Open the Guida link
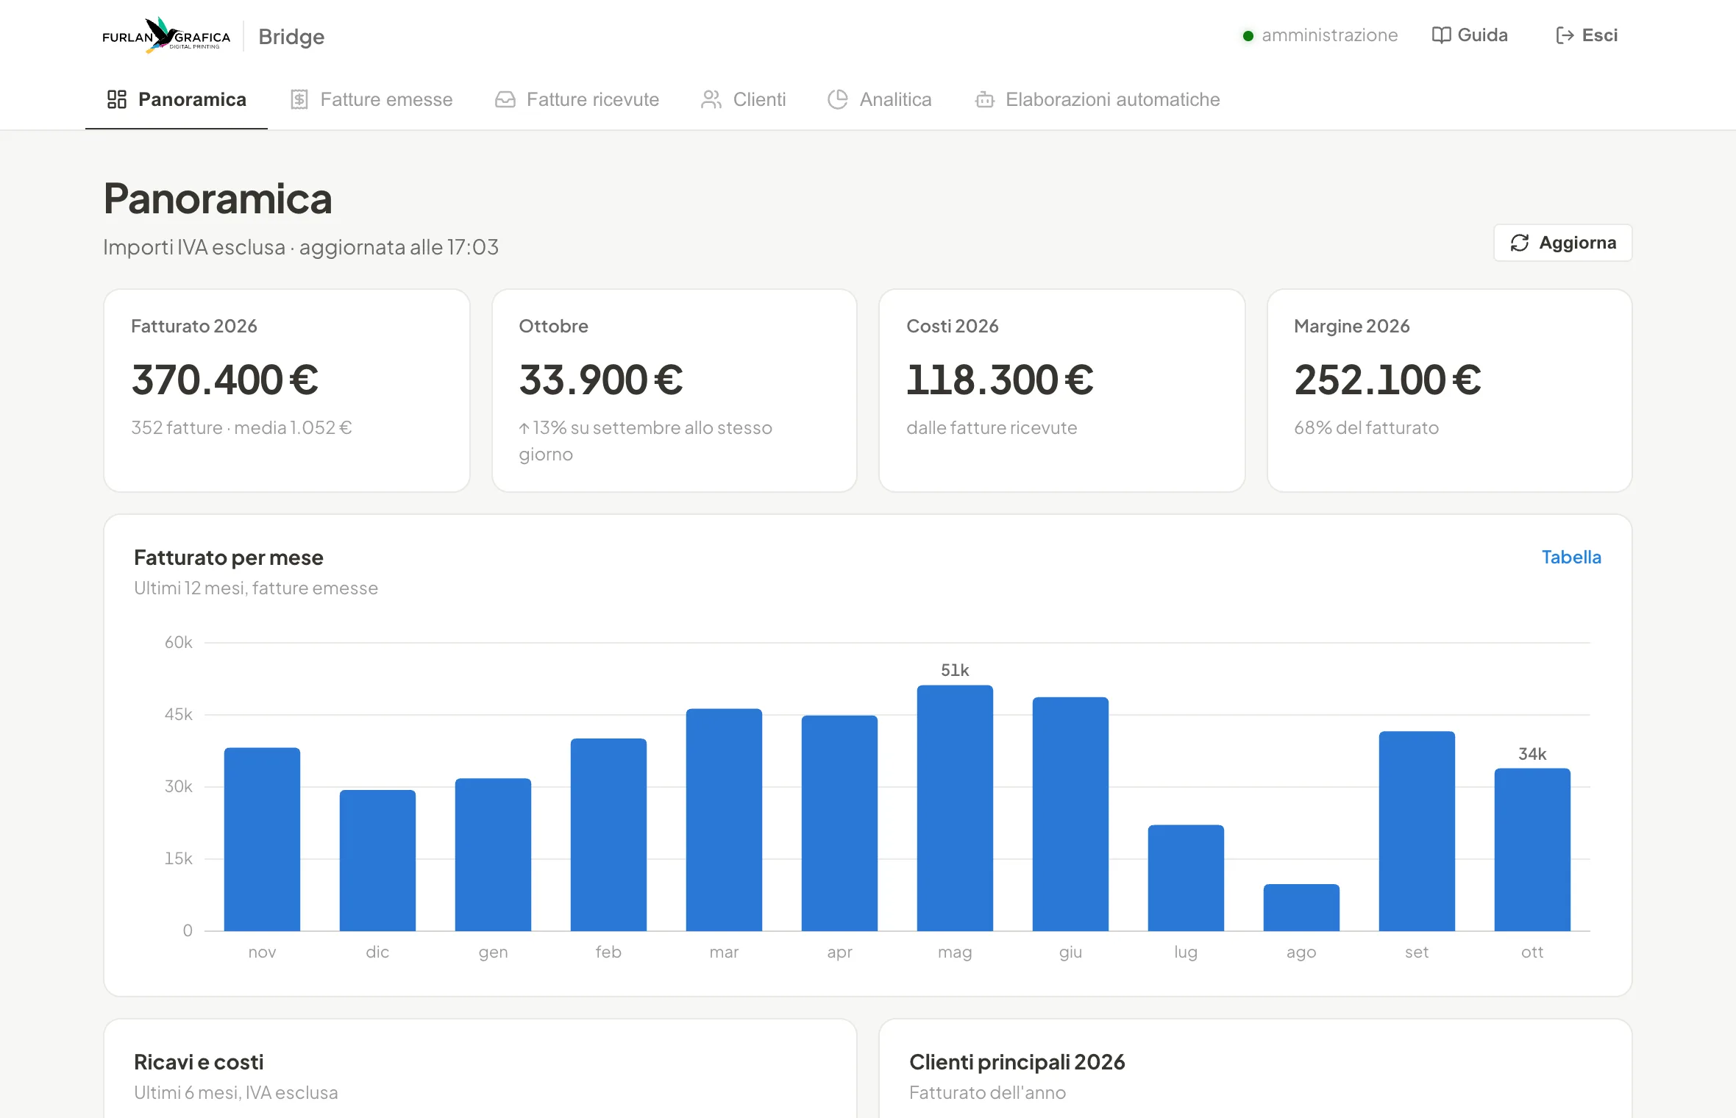Viewport: 1736px width, 1118px height. coord(1470,35)
